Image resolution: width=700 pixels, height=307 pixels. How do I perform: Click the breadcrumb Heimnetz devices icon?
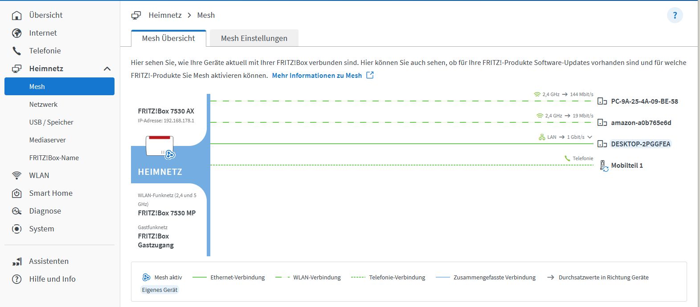(136, 15)
